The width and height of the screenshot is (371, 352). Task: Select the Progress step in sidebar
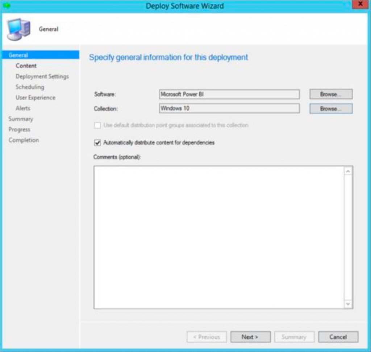19,129
